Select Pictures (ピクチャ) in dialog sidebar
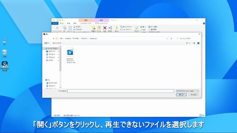This screenshot has width=237, height=133. point(51,60)
